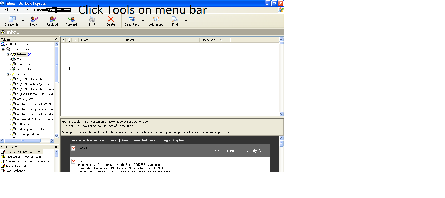Click the blocked pictures download bar
The width and height of the screenshot is (445, 198).
click(x=172, y=132)
